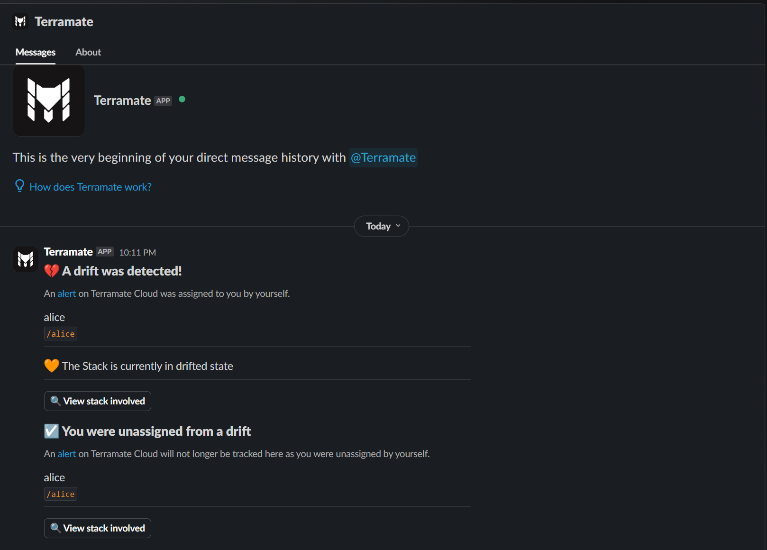767x550 pixels.
Task: Open the About tab
Action: click(x=88, y=52)
